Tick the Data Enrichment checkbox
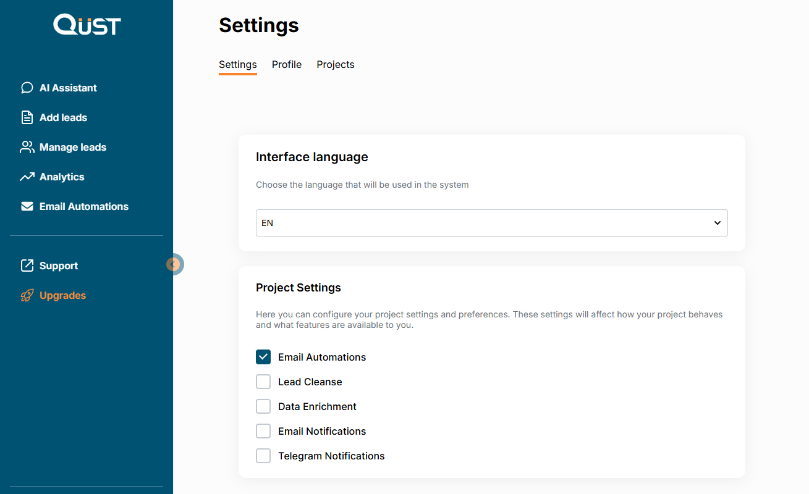Viewport: 809px width, 494px height. (263, 406)
